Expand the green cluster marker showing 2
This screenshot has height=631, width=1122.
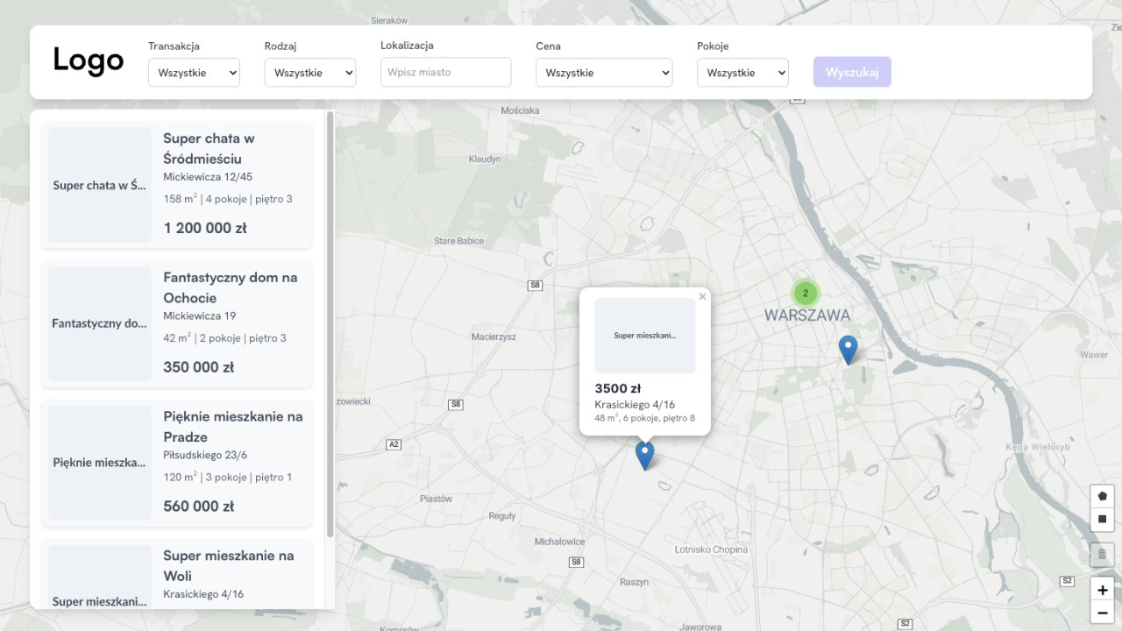click(x=805, y=293)
